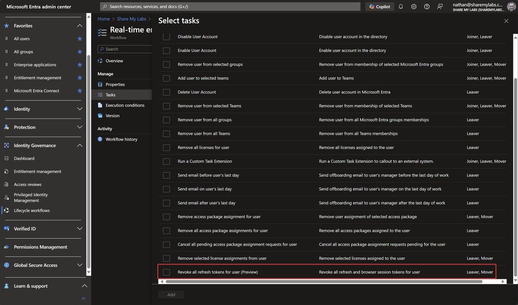This screenshot has width=518, height=305.
Task: Expand the Global Secure Access chevron
Action: pyautogui.click(x=80, y=265)
